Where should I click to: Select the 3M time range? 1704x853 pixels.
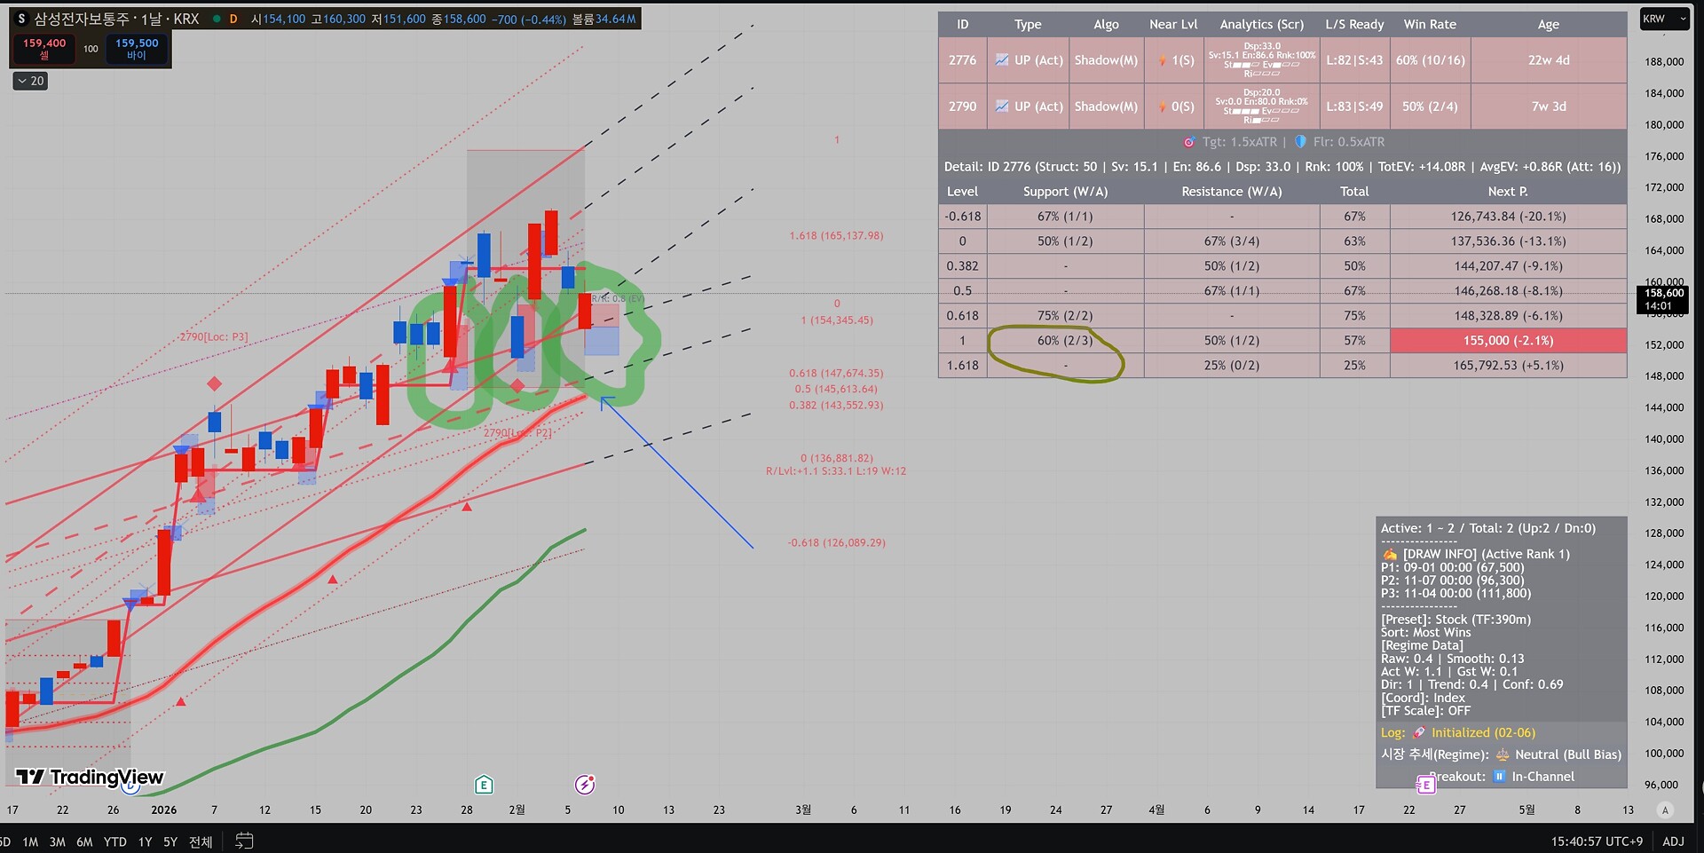tap(57, 841)
